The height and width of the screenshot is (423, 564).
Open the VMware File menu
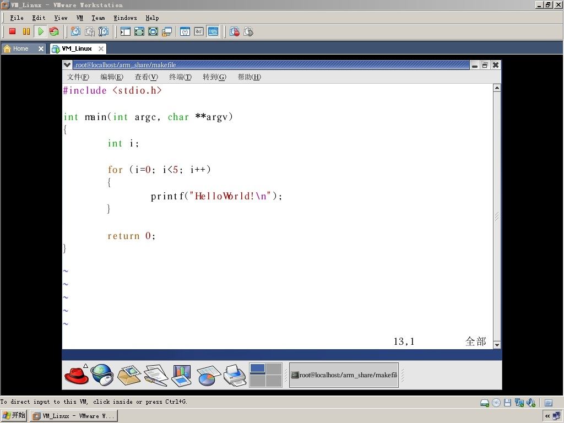point(17,18)
